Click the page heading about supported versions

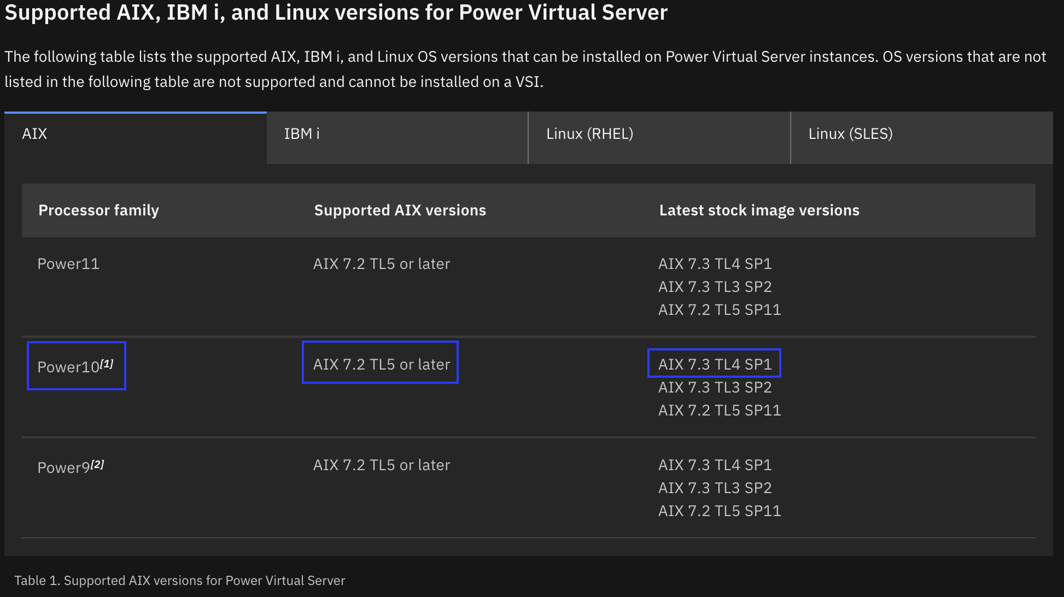[x=336, y=13]
